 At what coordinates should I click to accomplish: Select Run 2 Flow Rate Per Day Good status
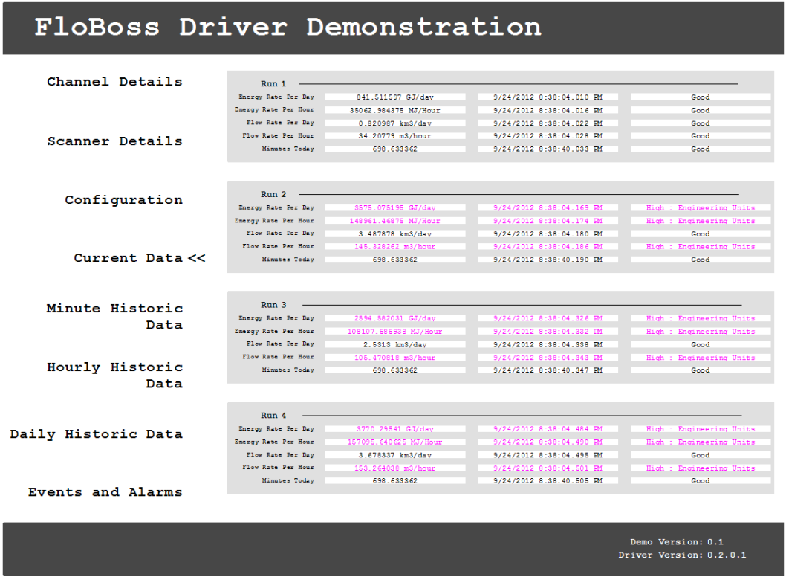click(x=701, y=233)
